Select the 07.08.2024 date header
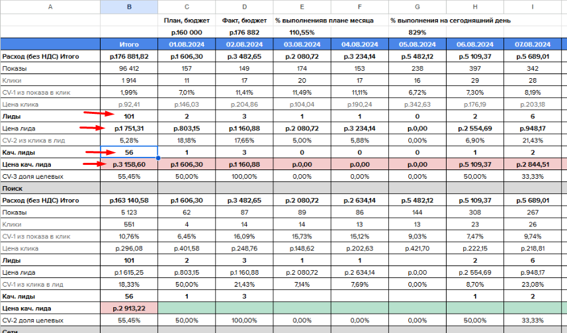This screenshot has width=567, height=333. pyautogui.click(x=533, y=44)
